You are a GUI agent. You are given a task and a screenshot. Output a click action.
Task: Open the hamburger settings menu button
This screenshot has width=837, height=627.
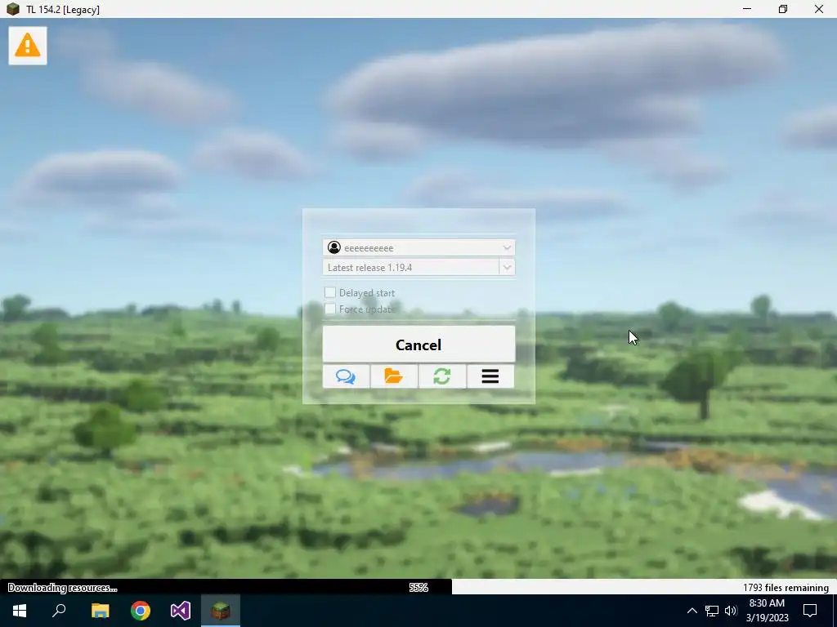(490, 376)
